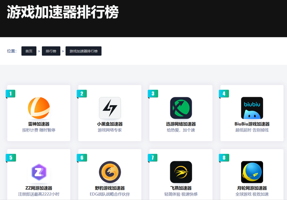Click the tagline 按秒计费 随时暂停
The width and height of the screenshot is (287, 200).
pos(39,130)
